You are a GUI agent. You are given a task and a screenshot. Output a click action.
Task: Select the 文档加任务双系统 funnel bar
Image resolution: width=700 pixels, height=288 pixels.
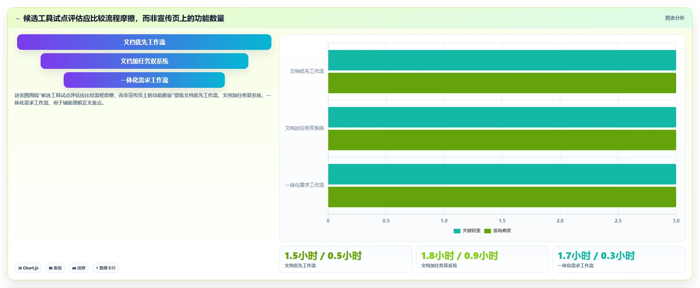pos(144,61)
